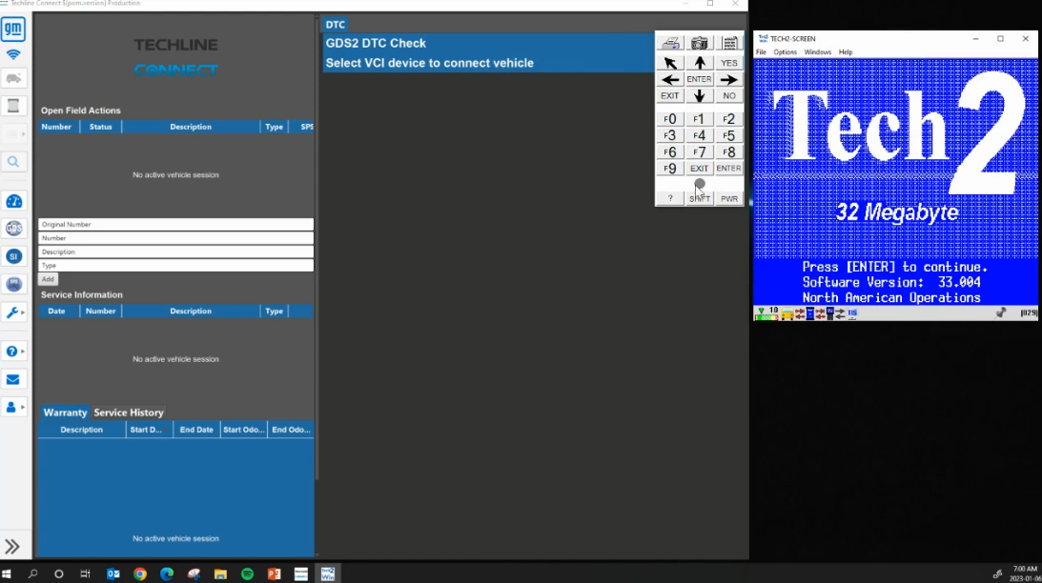Image resolution: width=1042 pixels, height=583 pixels.
Task: Launch GDS from the Techline sidebar
Action: click(x=13, y=229)
